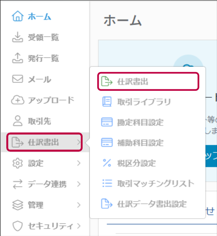Click 仕訳書出 item in left sidebar
The height and width of the screenshot is (236, 217).
tap(44, 142)
